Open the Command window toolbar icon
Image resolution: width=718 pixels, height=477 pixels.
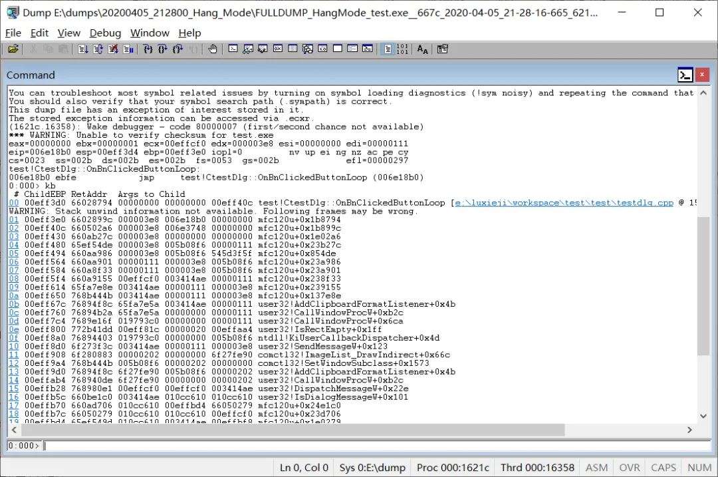point(233,49)
